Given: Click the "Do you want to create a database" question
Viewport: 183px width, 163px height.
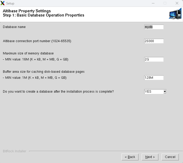Looking at the screenshot, I should pyautogui.click(x=58, y=92).
